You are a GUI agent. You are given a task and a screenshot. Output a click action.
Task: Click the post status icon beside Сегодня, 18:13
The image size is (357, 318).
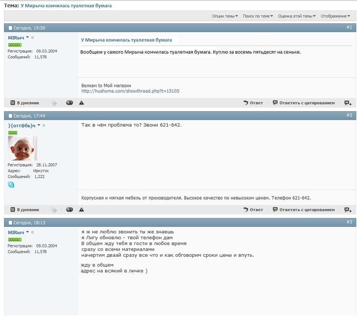click(x=10, y=222)
